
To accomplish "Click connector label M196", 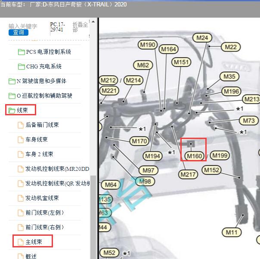I will 231,91.
